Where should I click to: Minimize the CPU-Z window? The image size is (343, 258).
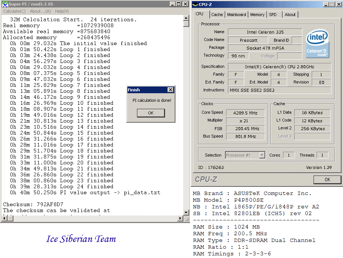tap(326, 4)
